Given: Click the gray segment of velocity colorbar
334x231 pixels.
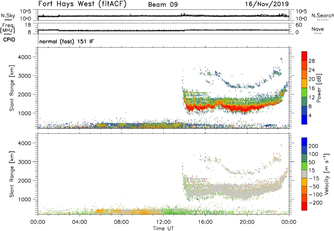Looking at the screenshot, I should click(304, 174).
